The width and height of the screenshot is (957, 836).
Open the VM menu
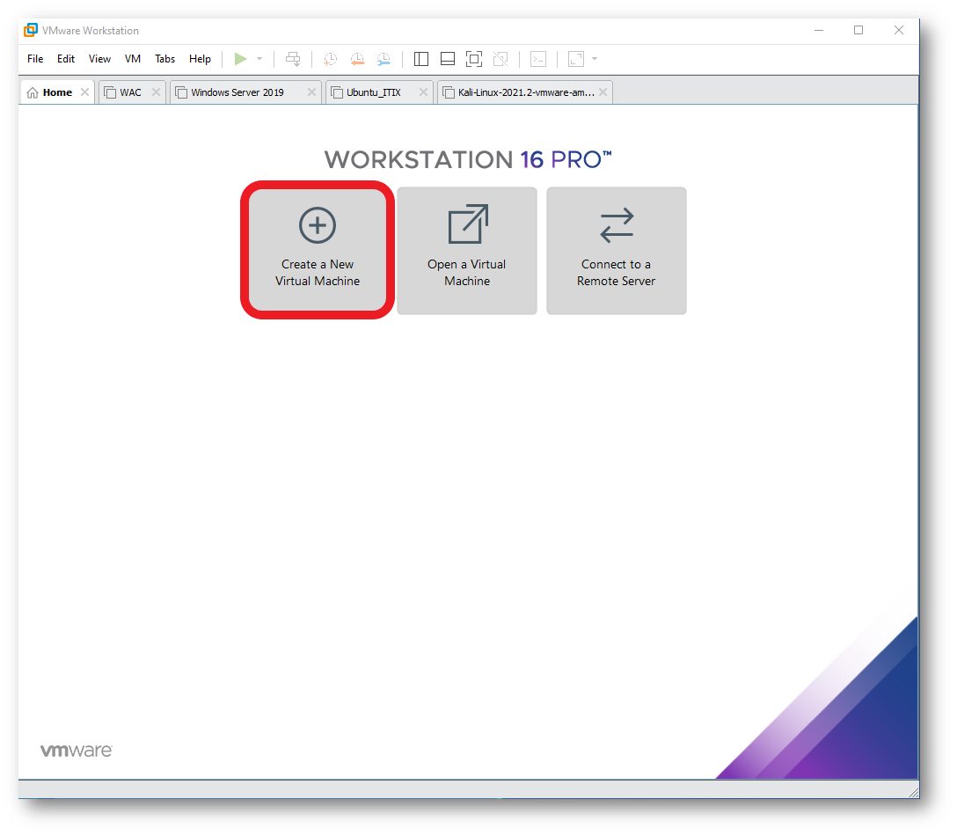pyautogui.click(x=133, y=59)
